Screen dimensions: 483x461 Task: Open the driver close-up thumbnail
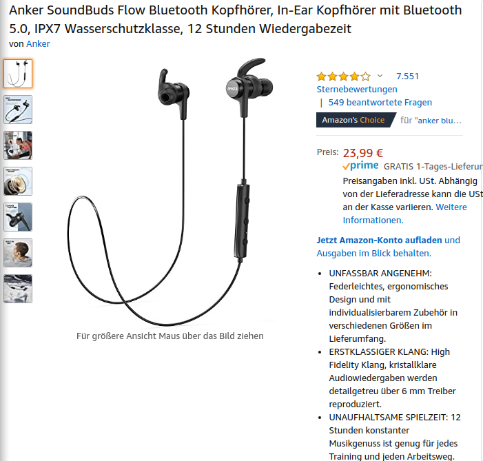tap(18, 181)
